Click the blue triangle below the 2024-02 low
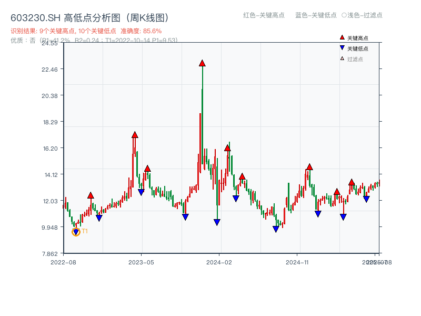 click(216, 222)
